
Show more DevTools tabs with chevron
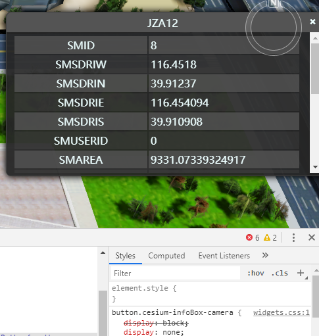click(x=265, y=255)
